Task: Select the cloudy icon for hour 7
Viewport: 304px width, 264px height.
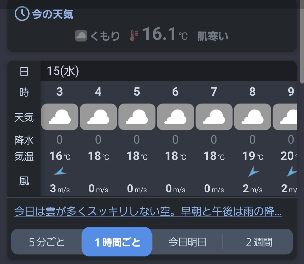Action: tap(214, 117)
